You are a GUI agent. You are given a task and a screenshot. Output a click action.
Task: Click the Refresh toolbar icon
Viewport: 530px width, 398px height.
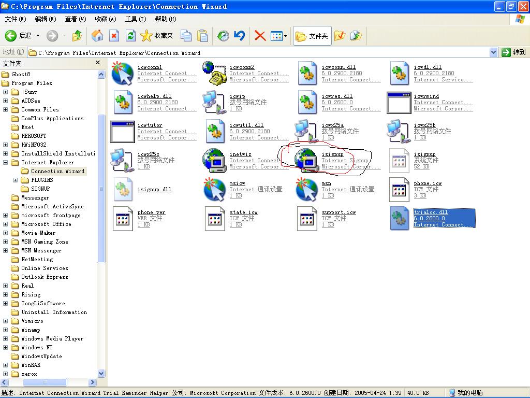130,36
